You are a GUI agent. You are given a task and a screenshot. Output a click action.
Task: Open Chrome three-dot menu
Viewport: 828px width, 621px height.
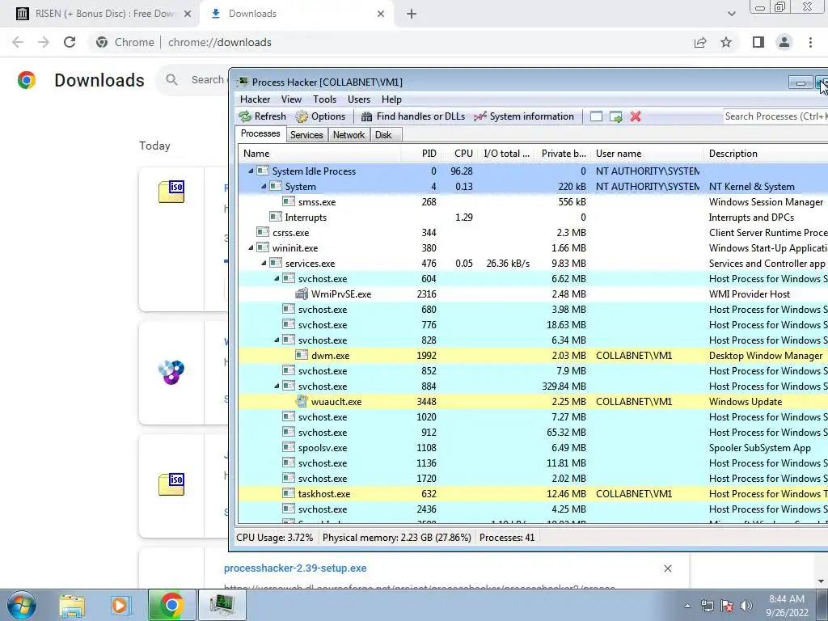810,42
